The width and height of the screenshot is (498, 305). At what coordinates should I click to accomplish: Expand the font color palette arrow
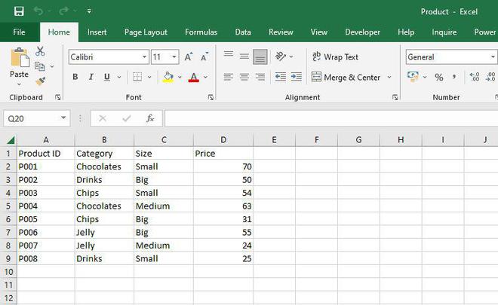click(205, 77)
